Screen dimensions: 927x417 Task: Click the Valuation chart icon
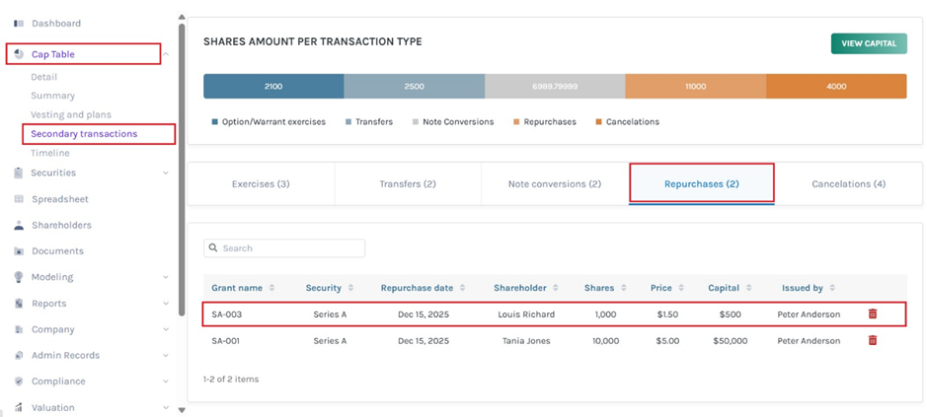[x=19, y=407]
